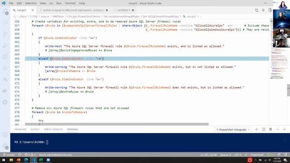Switch to the Untitled-2 editor tab

[74, 10]
